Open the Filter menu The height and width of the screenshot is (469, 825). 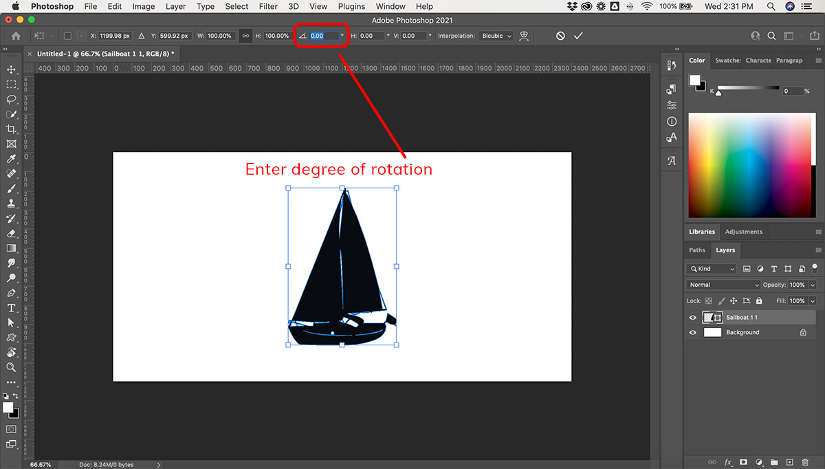(268, 6)
